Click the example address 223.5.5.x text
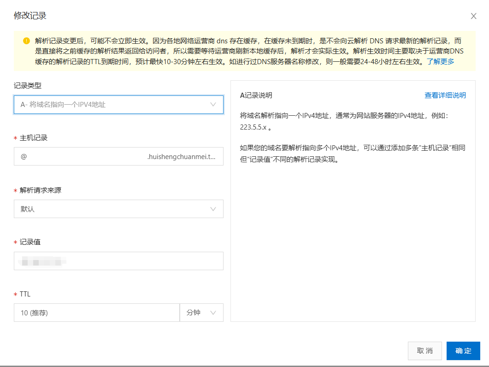The height and width of the screenshot is (367, 489). (x=253, y=127)
